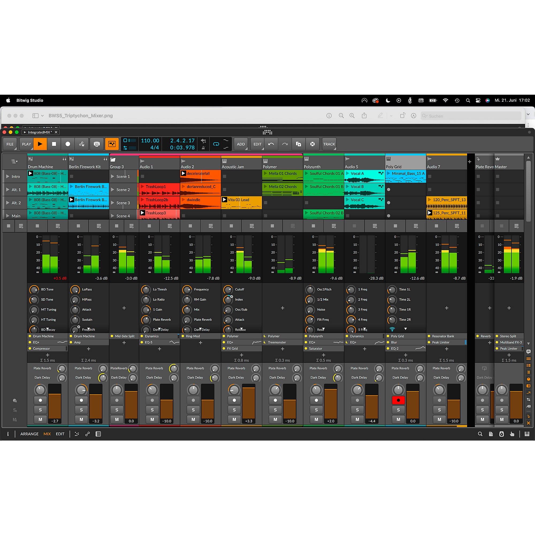The width and height of the screenshot is (535, 535).
Task: Mute the Master track
Action: click(x=502, y=419)
